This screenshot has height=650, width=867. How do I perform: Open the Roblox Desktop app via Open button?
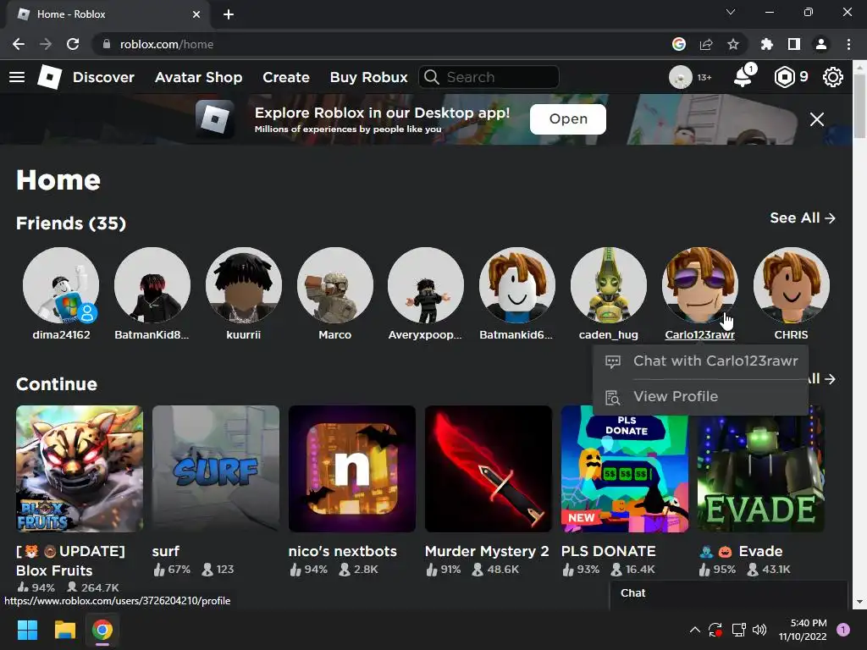(568, 118)
